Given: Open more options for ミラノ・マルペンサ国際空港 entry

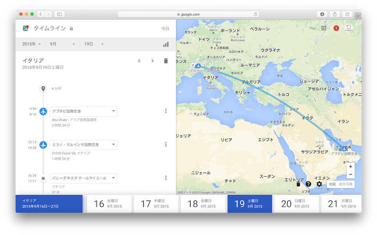Looking at the screenshot, I should (x=166, y=144).
